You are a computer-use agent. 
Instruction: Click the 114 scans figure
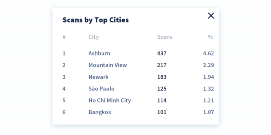pos(162,101)
